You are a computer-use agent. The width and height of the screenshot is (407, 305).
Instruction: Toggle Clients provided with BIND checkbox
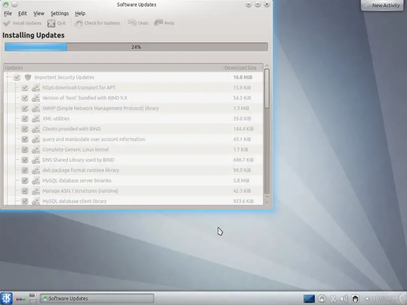(24, 129)
